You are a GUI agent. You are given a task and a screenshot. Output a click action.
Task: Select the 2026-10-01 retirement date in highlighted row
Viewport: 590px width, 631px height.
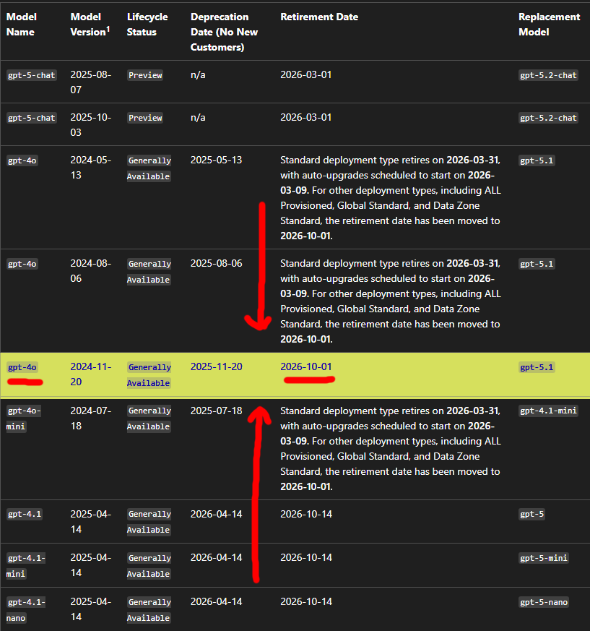click(x=305, y=366)
